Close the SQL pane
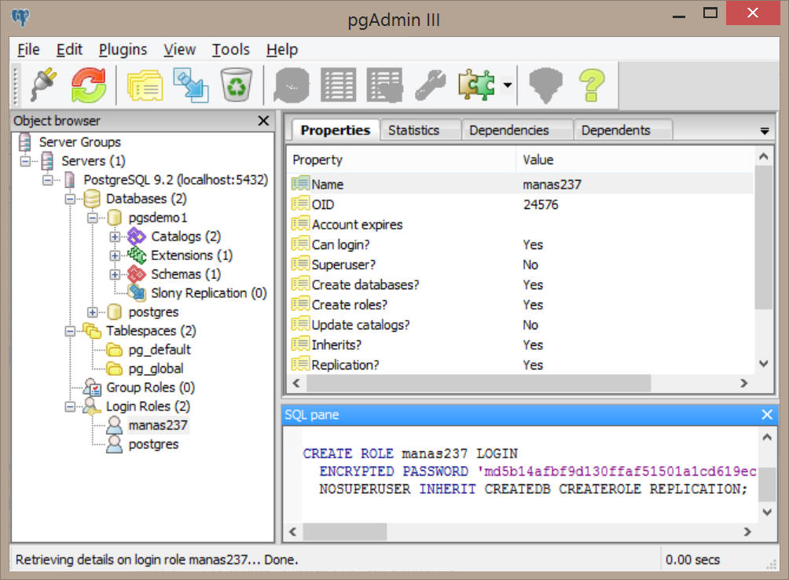This screenshot has height=580, width=789. pyautogui.click(x=767, y=414)
